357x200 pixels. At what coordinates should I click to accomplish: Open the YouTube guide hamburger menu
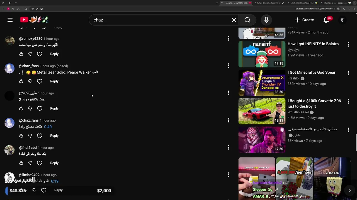(x=10, y=20)
